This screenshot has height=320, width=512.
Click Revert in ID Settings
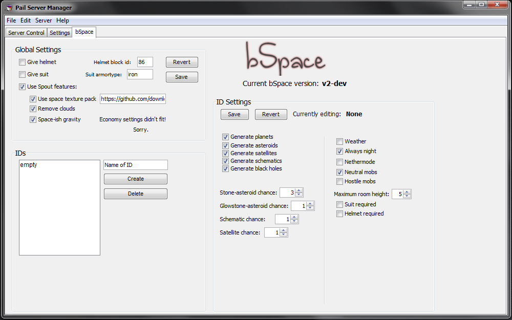(271, 114)
